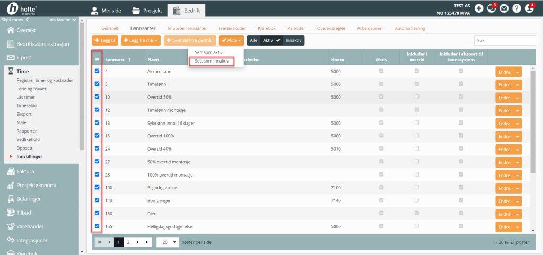543x255 pixels.
Task: Uncheck the checkbox for Akkord lønn row
Action: (97, 71)
